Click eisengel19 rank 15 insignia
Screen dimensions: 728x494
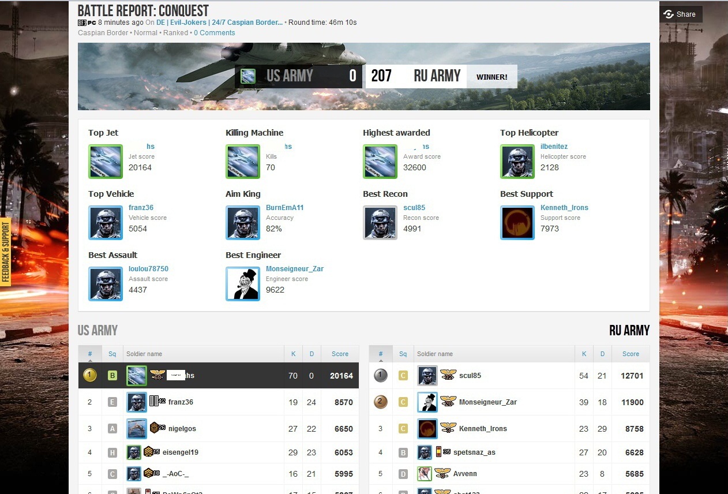tap(152, 452)
